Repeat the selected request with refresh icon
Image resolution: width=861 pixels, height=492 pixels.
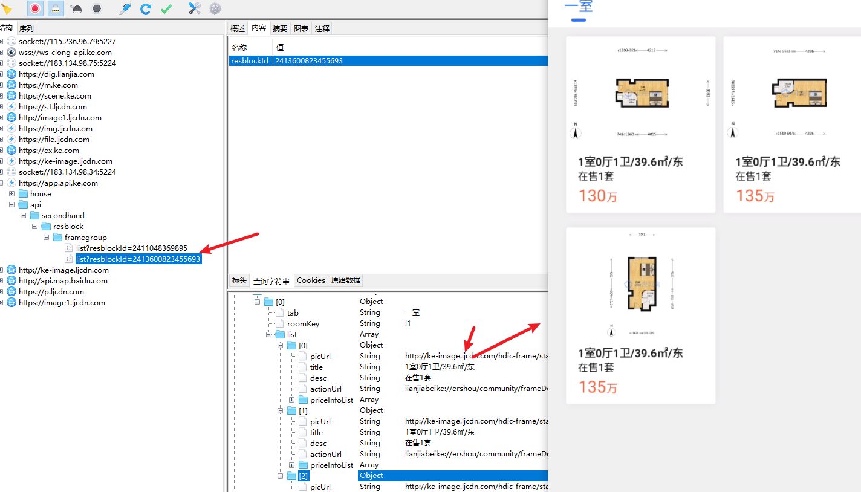[146, 8]
